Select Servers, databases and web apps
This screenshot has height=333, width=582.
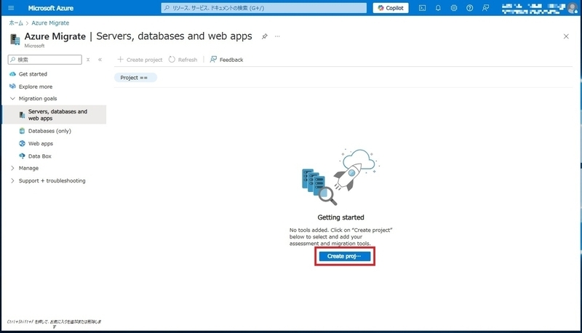click(54, 115)
